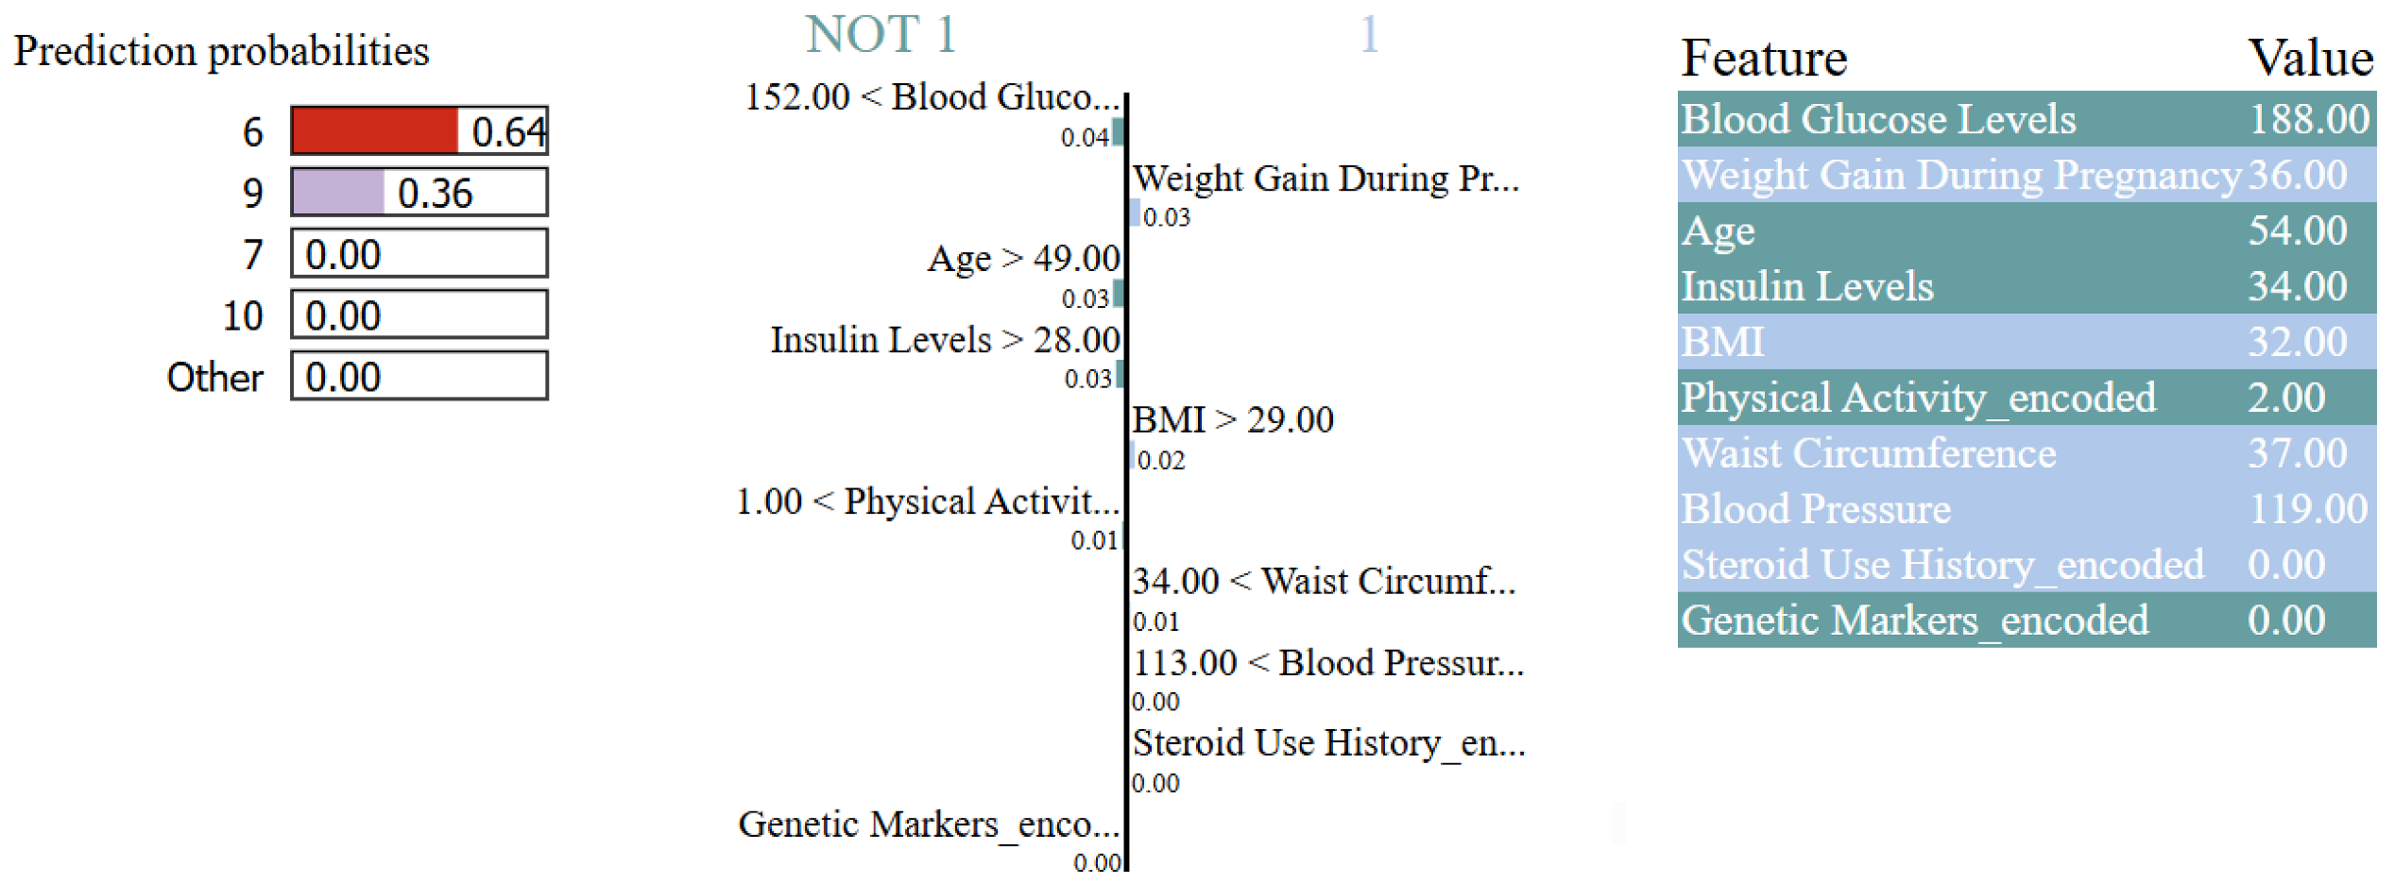Select the empty probability bar for class 10

tap(419, 314)
